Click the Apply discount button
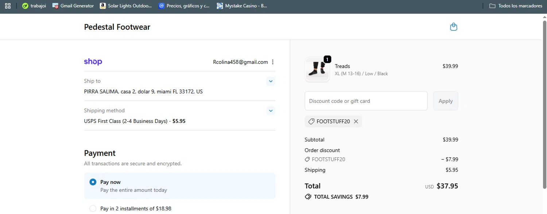The width and height of the screenshot is (547, 214). pos(446,101)
